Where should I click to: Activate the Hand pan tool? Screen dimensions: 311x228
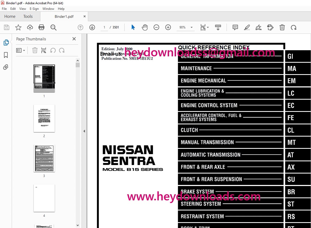(x=145, y=27)
